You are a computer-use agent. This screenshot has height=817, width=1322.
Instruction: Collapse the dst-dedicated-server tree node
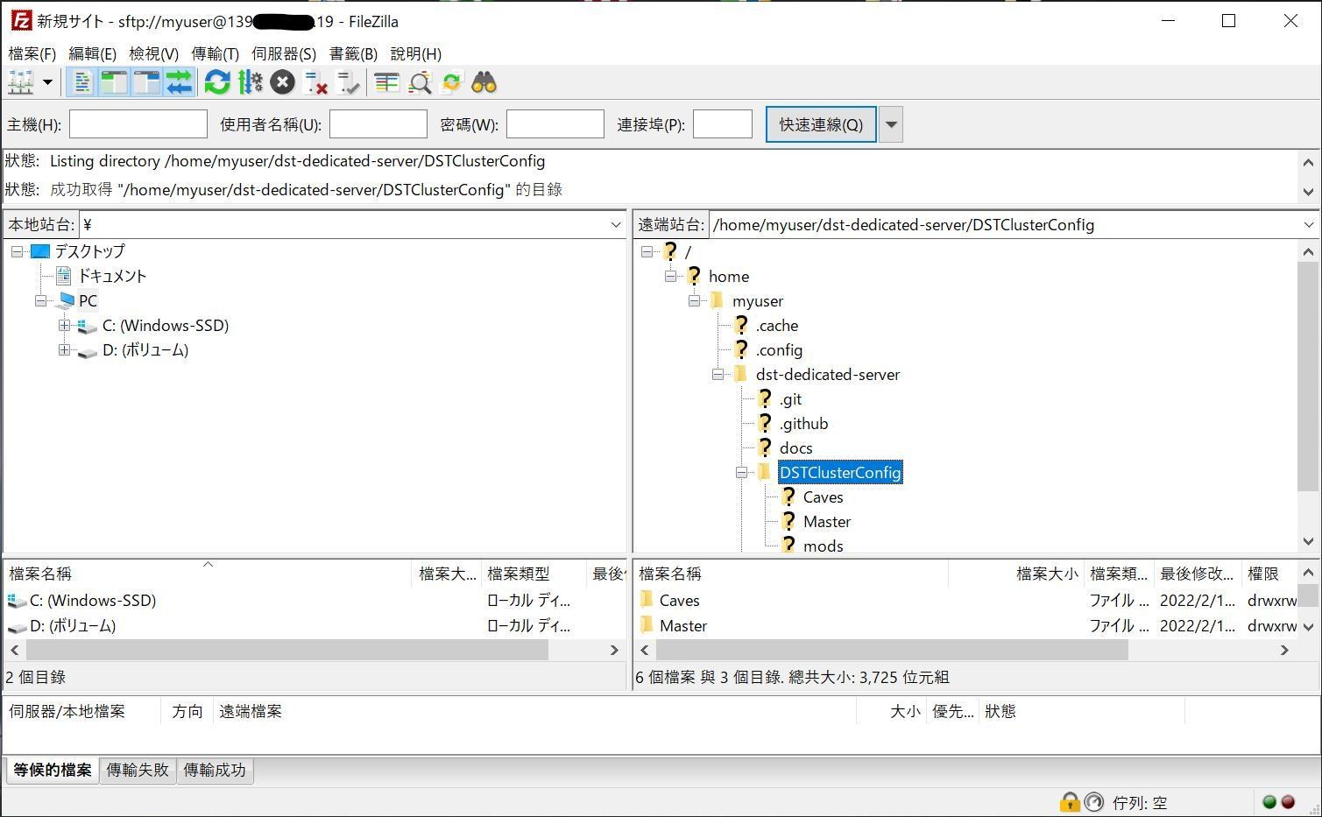coord(718,375)
